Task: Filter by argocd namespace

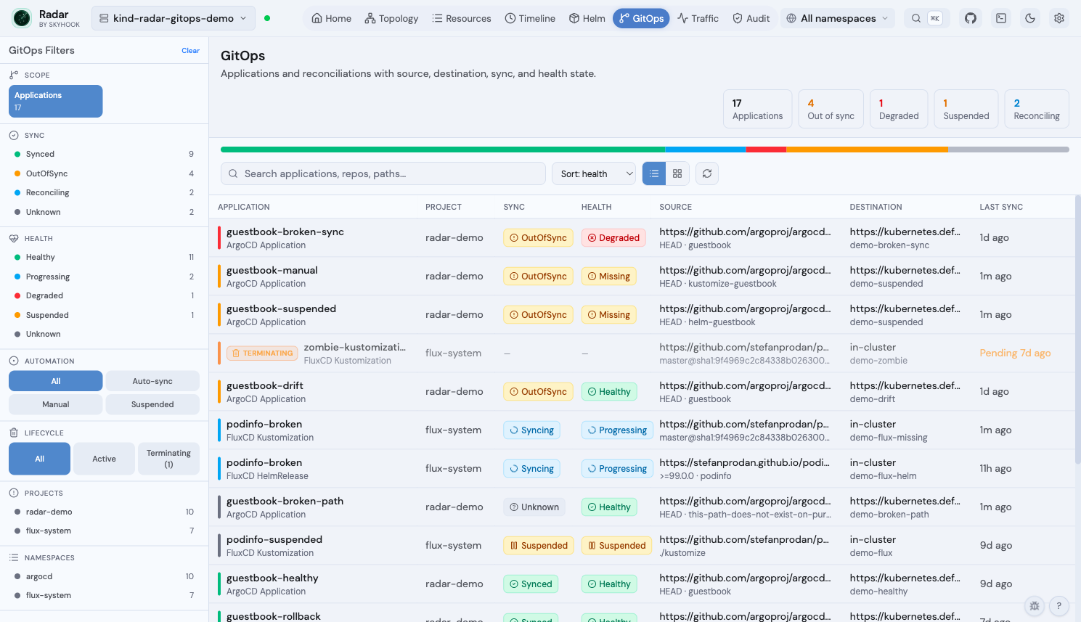Action: coord(104,576)
